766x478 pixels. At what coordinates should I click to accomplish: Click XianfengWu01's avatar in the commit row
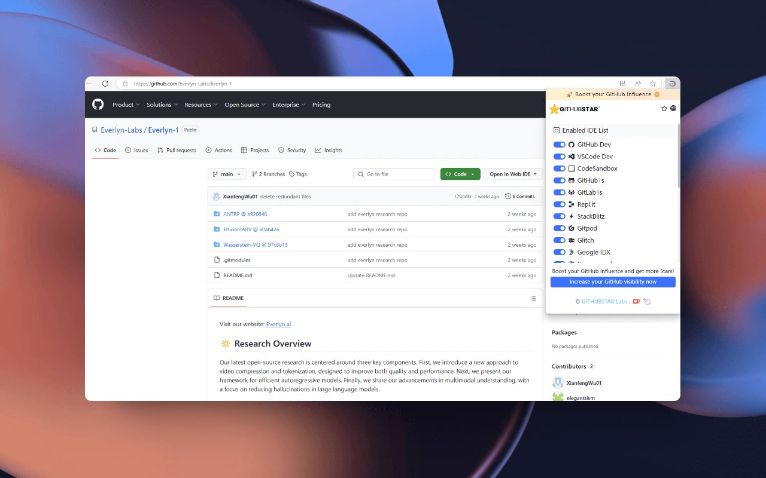(x=217, y=196)
